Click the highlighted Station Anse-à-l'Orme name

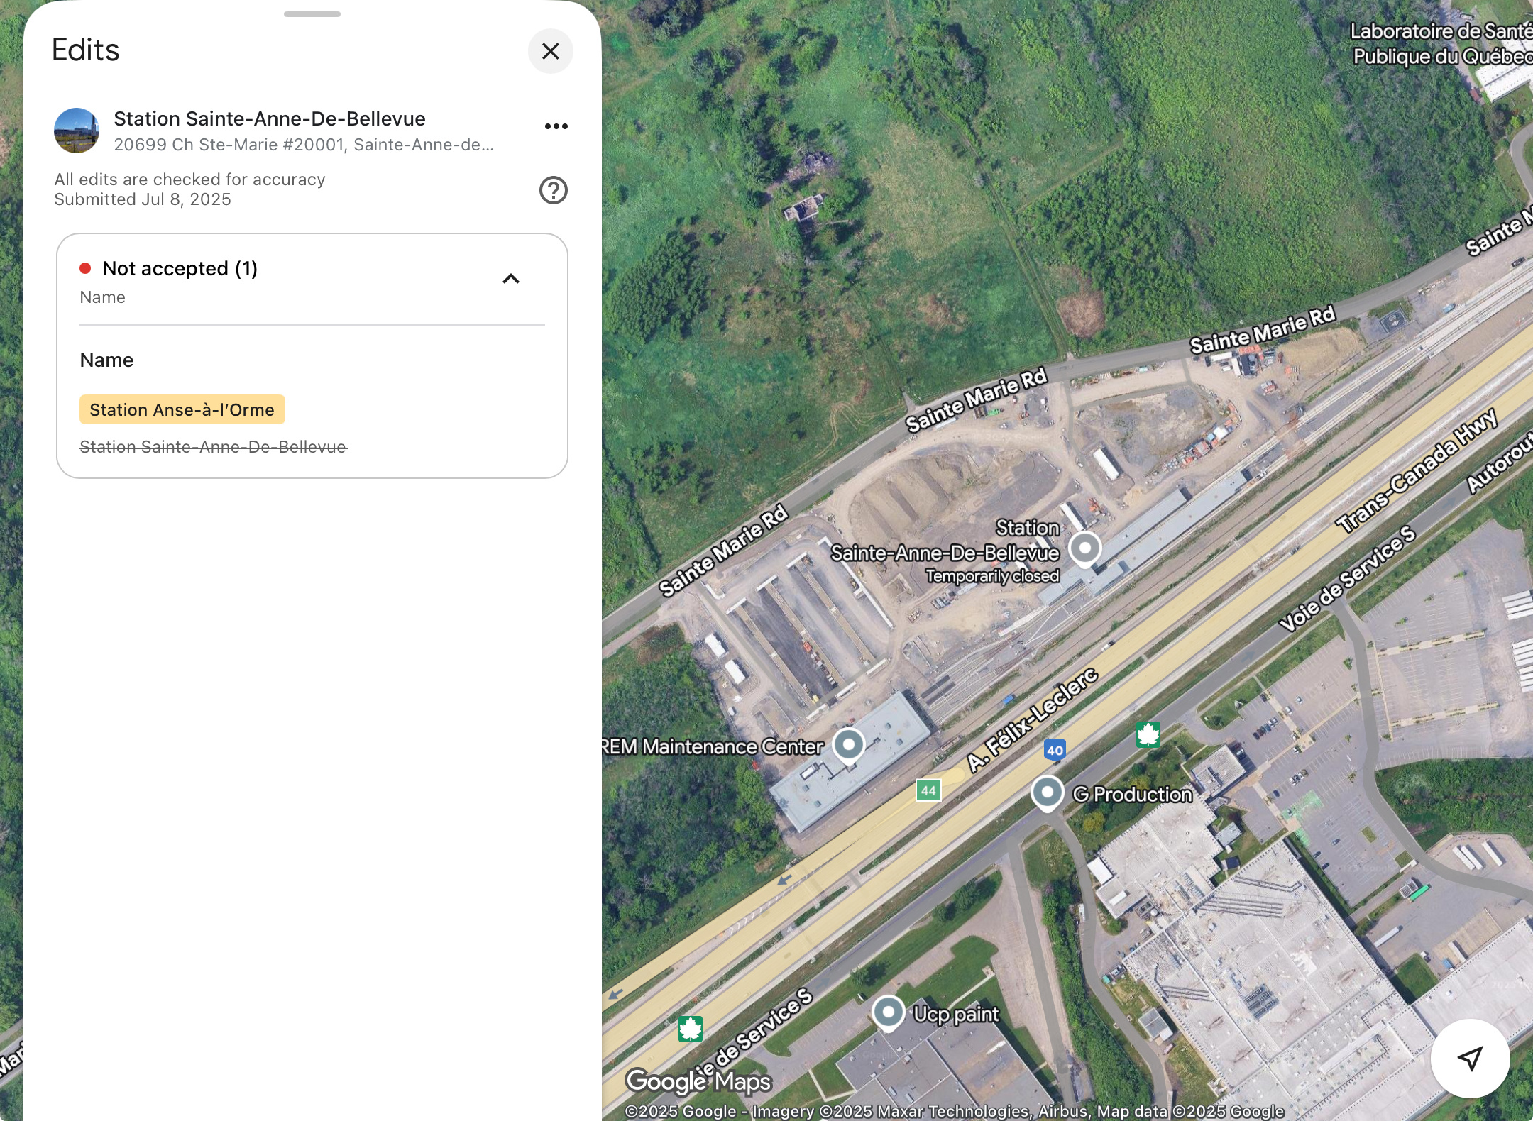click(182, 410)
